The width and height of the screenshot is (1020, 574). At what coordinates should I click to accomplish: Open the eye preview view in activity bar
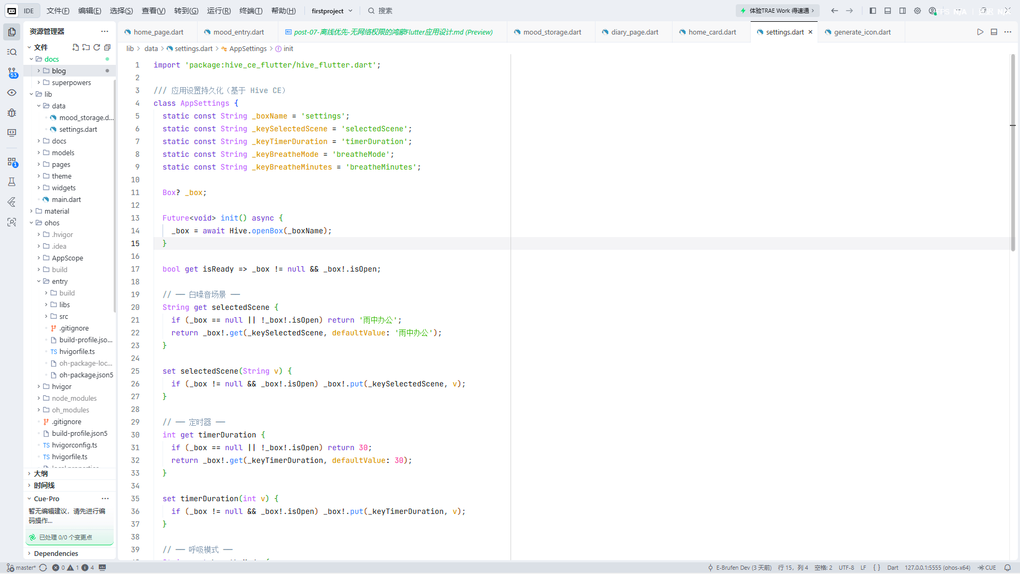[12, 92]
